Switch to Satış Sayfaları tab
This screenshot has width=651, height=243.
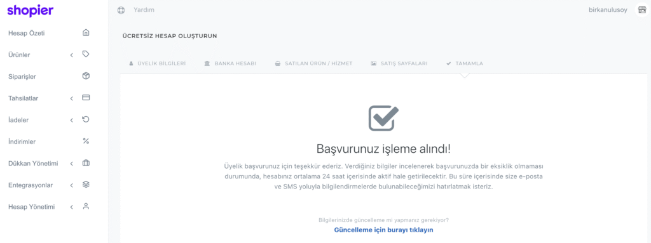click(399, 64)
